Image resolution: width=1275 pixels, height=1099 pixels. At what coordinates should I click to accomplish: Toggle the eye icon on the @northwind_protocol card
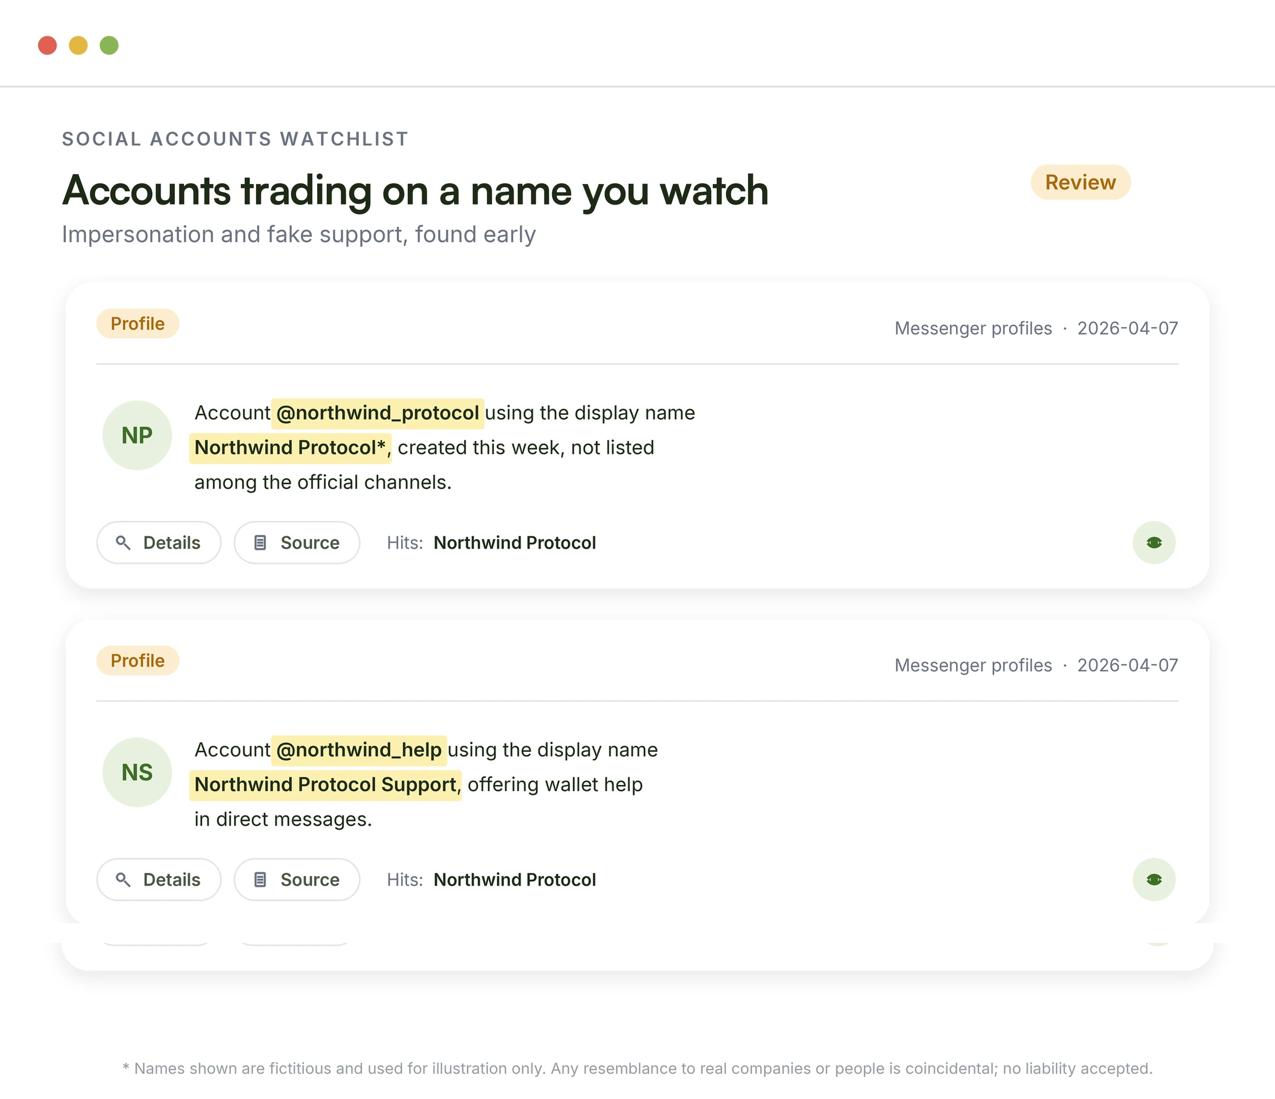coord(1154,542)
